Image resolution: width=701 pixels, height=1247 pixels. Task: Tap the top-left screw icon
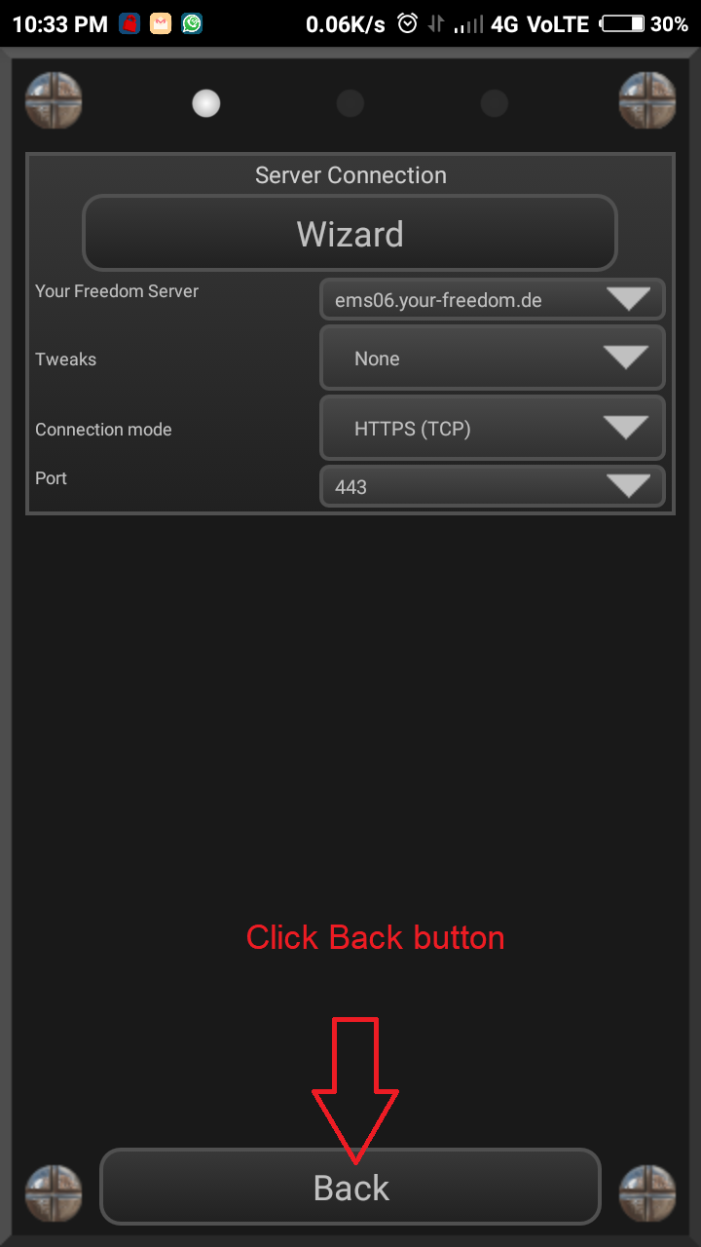pos(53,100)
